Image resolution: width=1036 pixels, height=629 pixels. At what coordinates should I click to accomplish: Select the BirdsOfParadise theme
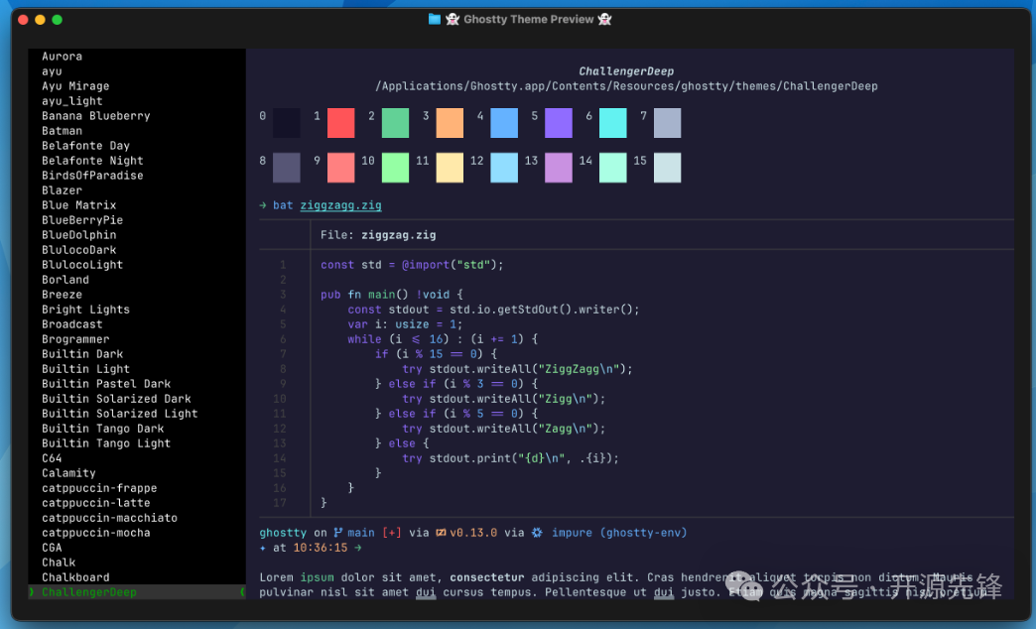click(x=92, y=175)
